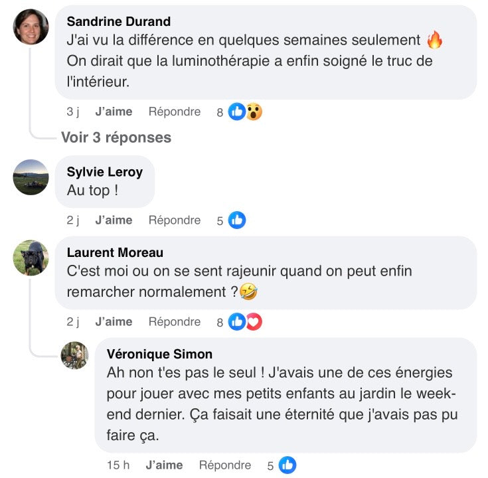Click the heart reaction on Laurent Moreau's comment

(254, 322)
